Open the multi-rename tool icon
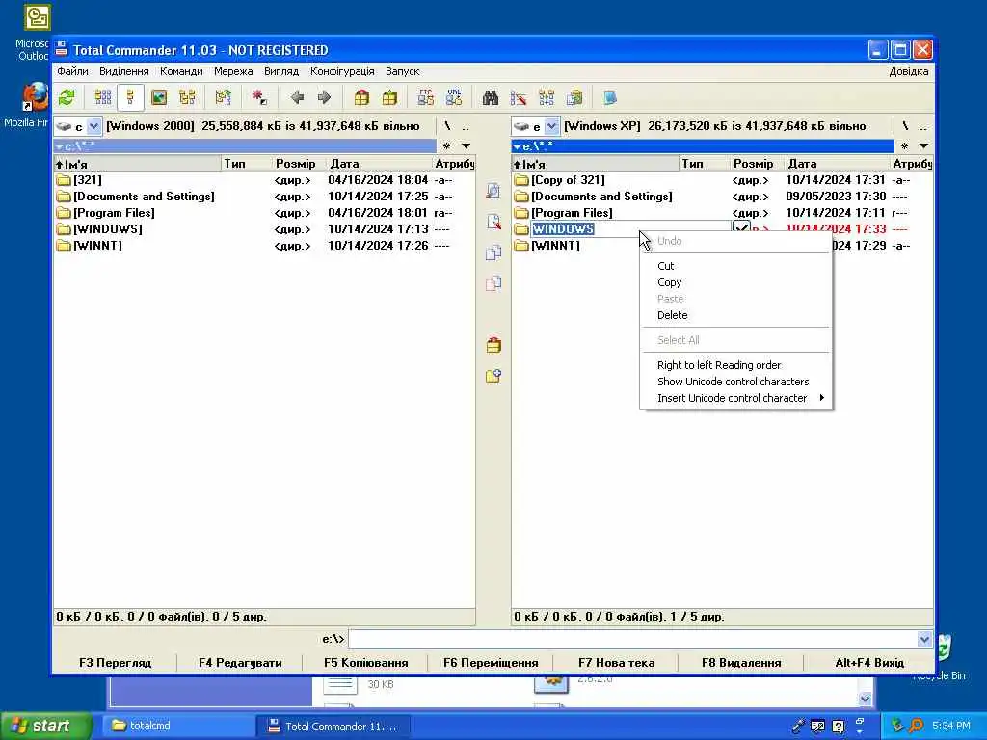The height and width of the screenshot is (740, 987). coord(518,97)
